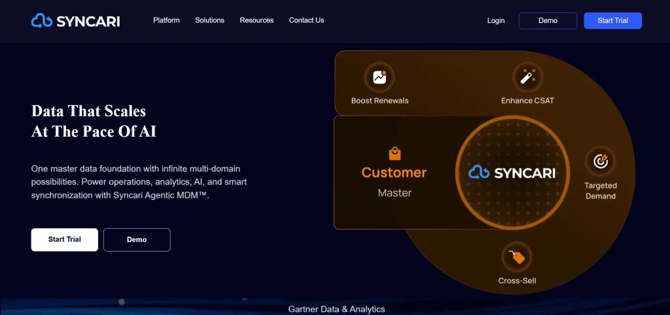The height and width of the screenshot is (315, 670).
Task: Go to the Contact Us page
Action: coord(306,20)
